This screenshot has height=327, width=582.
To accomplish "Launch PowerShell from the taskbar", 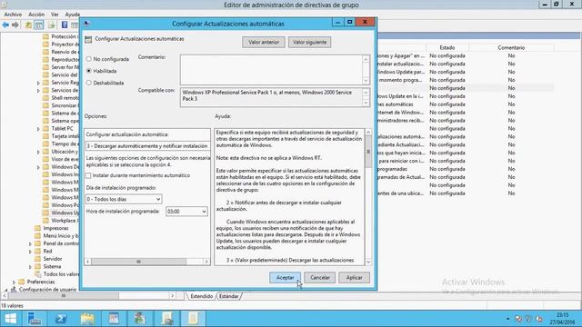I will pyautogui.click(x=61, y=319).
